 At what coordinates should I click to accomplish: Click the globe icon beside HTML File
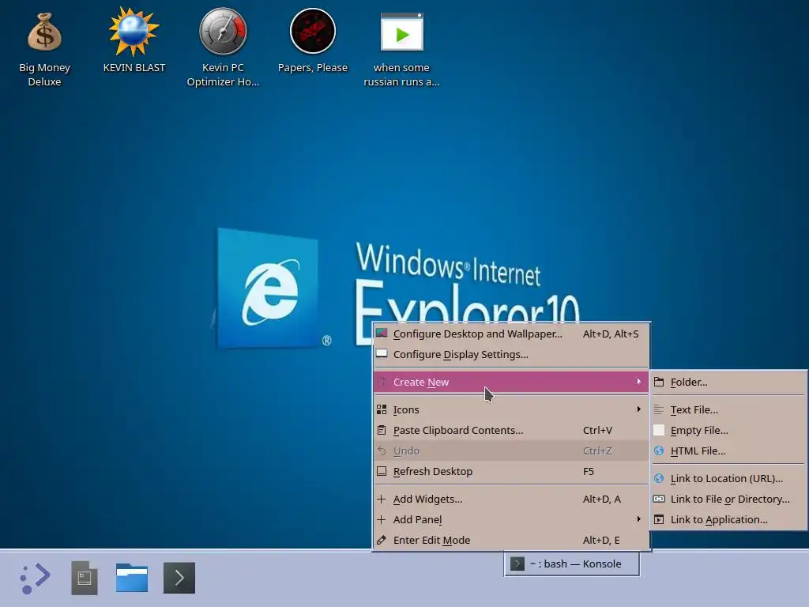point(659,451)
